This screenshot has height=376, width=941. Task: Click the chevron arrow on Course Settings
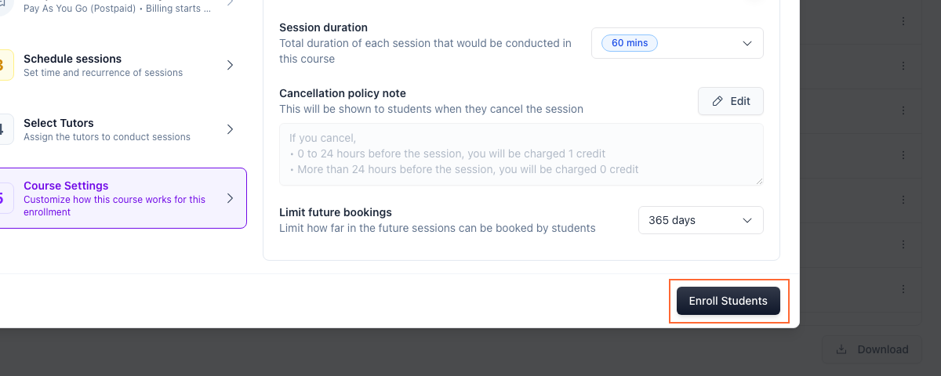tap(230, 198)
